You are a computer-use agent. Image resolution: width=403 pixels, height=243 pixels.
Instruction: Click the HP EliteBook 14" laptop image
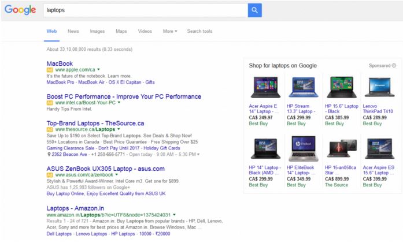click(x=304, y=148)
